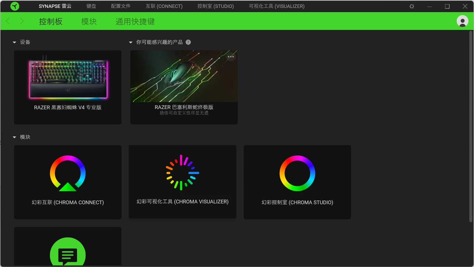The width and height of the screenshot is (474, 267).
Task: Collapse the 你可能感兴趣的产品 section
Action: click(x=131, y=42)
